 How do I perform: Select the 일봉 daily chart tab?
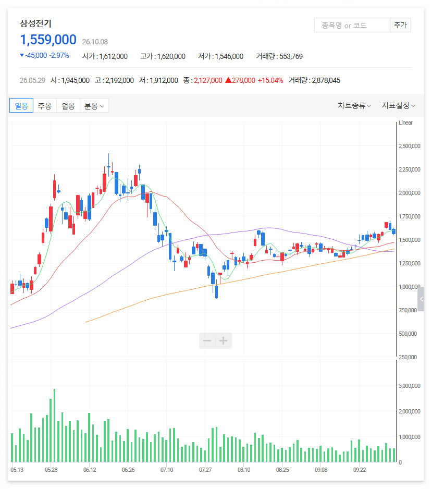(x=21, y=106)
